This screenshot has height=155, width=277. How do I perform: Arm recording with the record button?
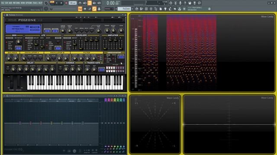(x=66, y=3)
